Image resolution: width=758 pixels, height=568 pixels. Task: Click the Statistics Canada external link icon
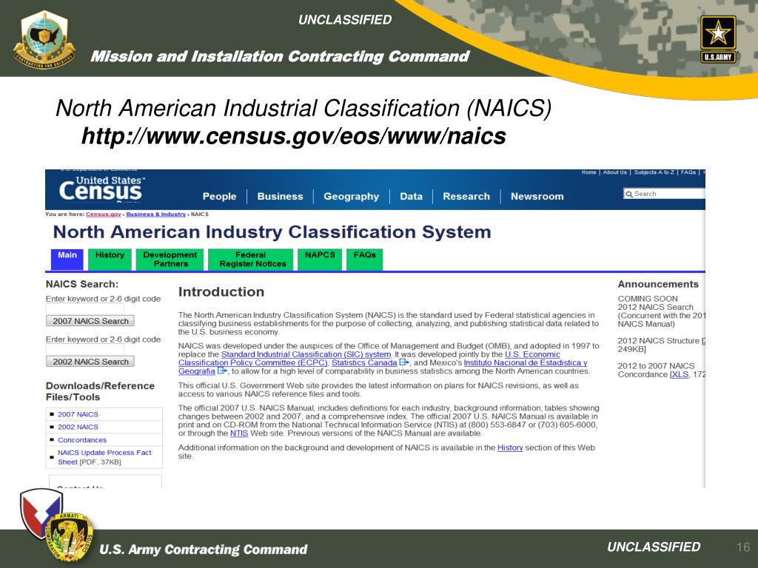pyautogui.click(x=404, y=362)
